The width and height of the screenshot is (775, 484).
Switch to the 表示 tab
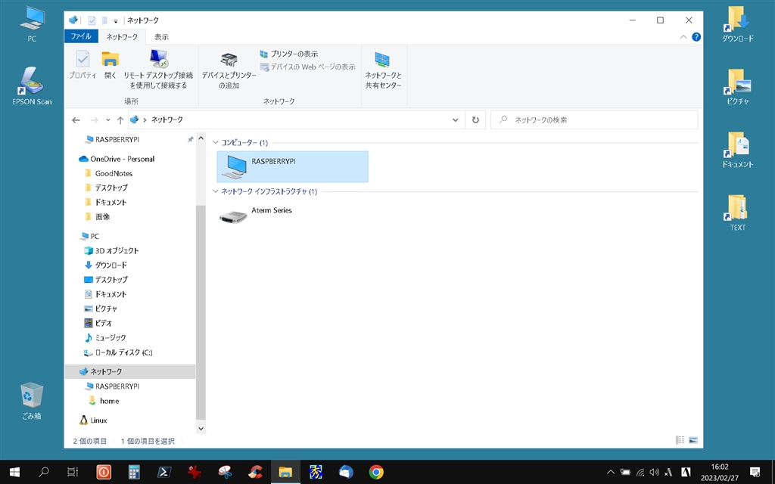click(x=161, y=36)
